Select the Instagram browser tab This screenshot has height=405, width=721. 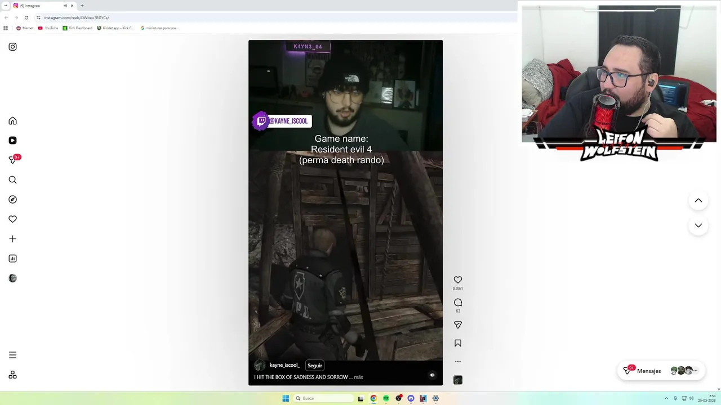[44, 6]
